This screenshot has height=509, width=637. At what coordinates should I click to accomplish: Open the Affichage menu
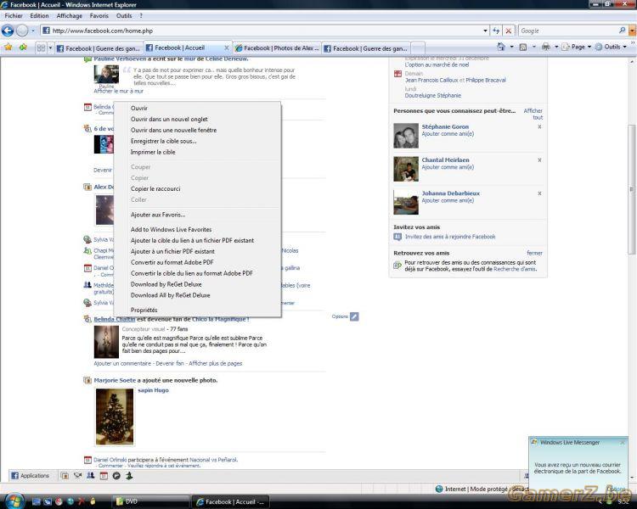[69, 16]
